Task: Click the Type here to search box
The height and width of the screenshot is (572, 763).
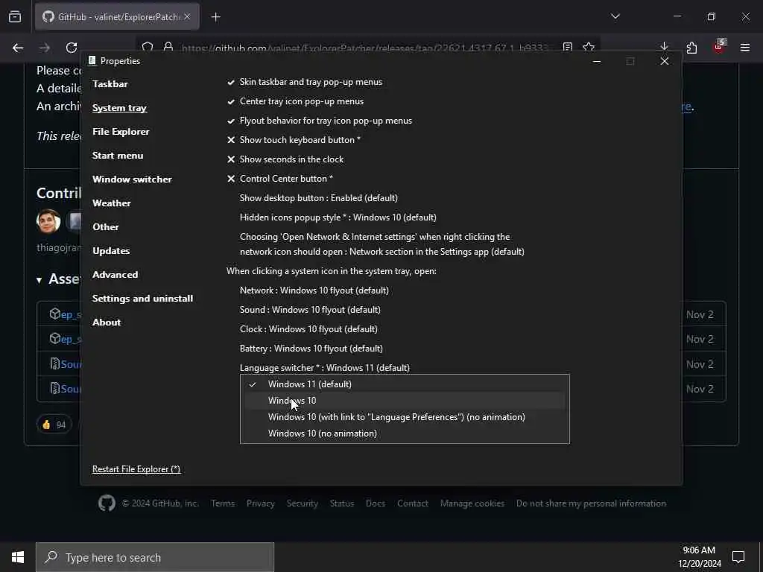Action: (155, 557)
